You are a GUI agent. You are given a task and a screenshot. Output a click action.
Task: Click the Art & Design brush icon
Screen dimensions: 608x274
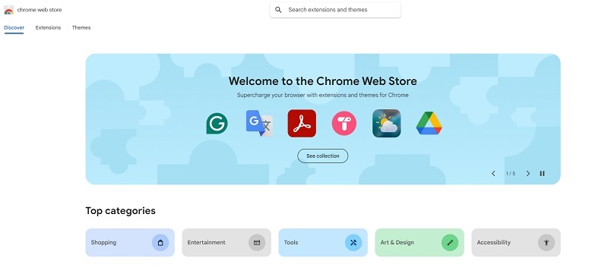click(x=450, y=243)
